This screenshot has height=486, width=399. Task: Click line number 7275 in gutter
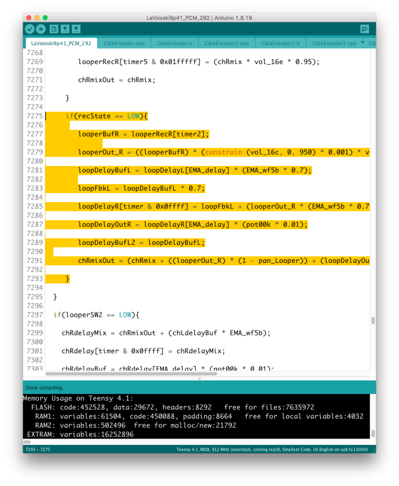(x=35, y=116)
